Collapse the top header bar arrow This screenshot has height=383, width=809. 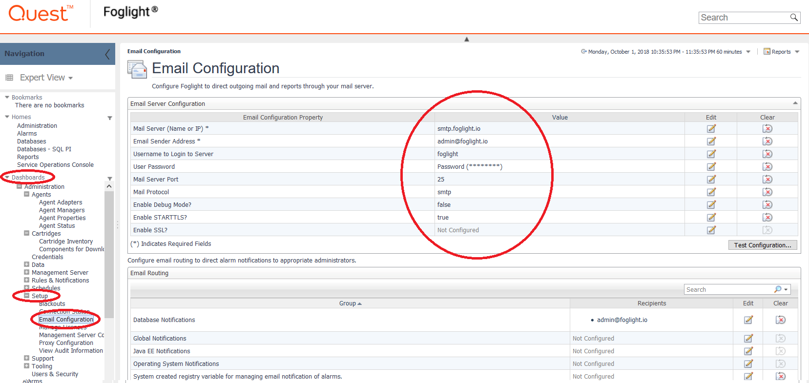pos(467,39)
